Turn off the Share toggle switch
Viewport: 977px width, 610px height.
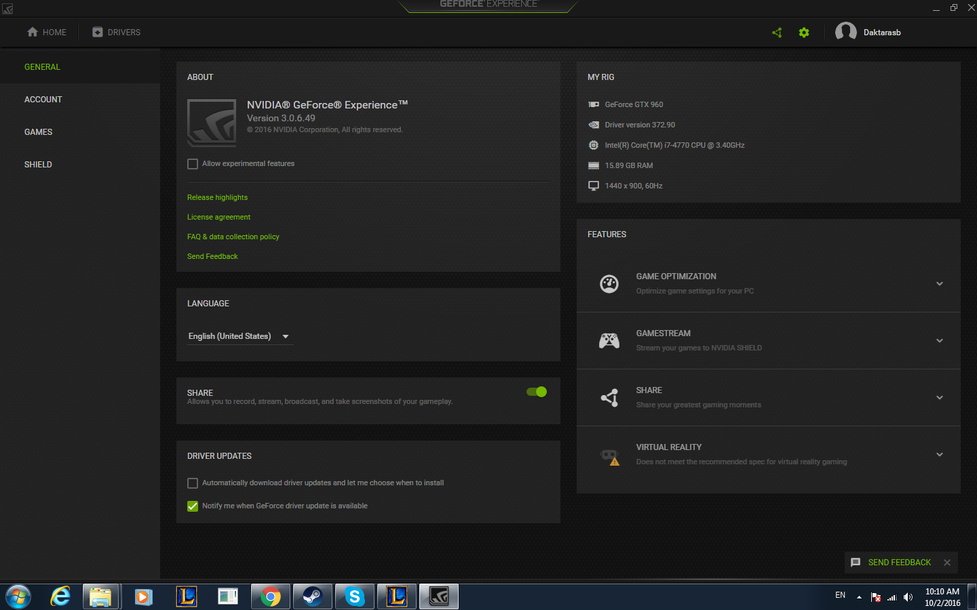click(537, 392)
